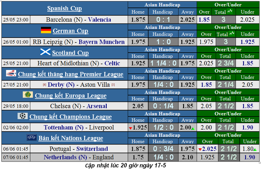The height and width of the screenshot is (170, 261).
Task: Click the UEFA Nations League logo icon
Action: click(31, 137)
